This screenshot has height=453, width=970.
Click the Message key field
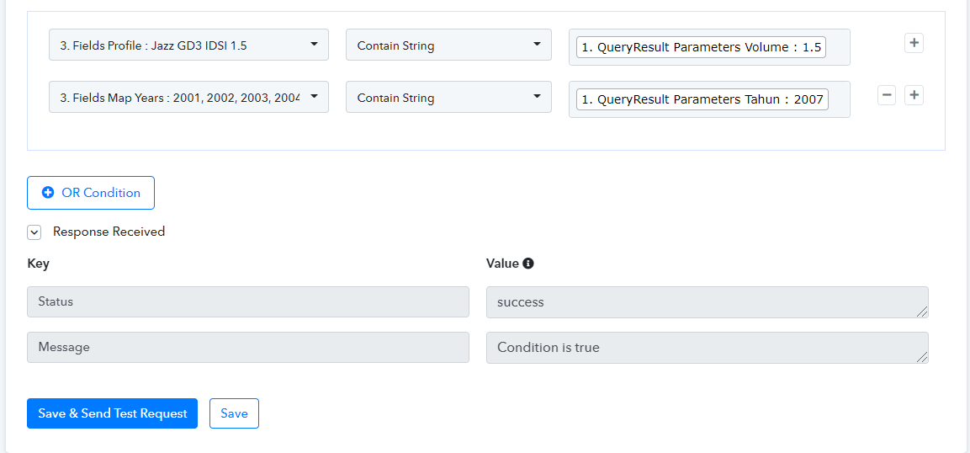coord(248,347)
